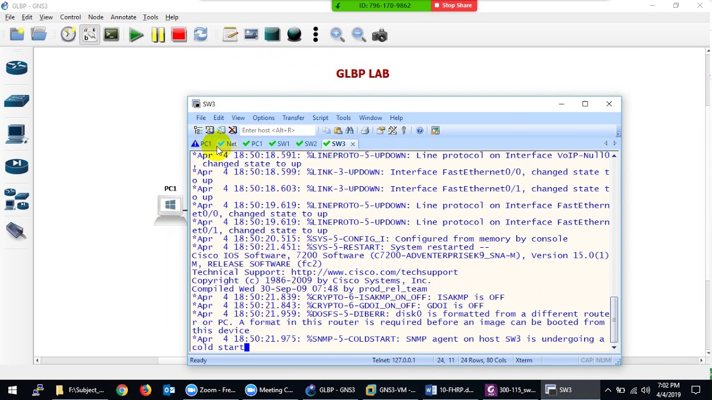The image size is (712, 400).
Task: Reload all nodes icon in GNS3
Action: (200, 35)
